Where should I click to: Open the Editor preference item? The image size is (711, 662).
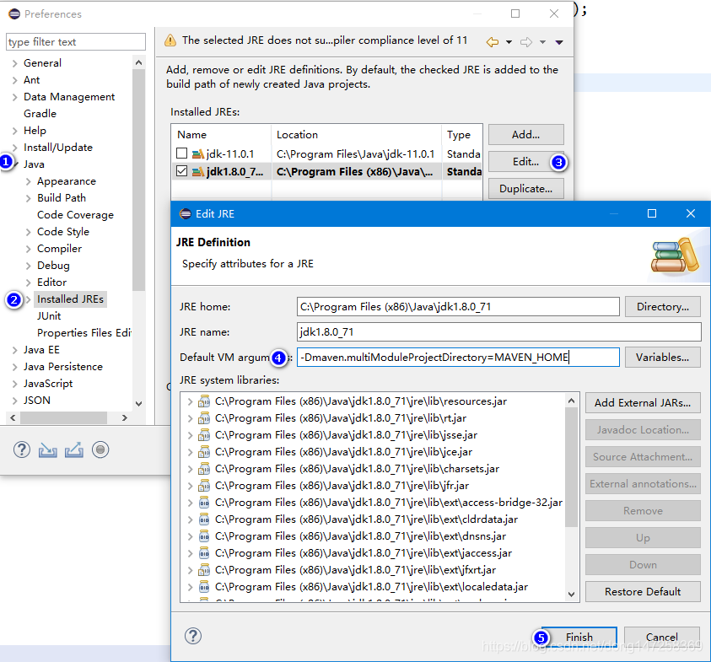51,283
